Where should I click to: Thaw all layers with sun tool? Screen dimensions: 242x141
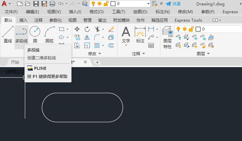pos(195,45)
